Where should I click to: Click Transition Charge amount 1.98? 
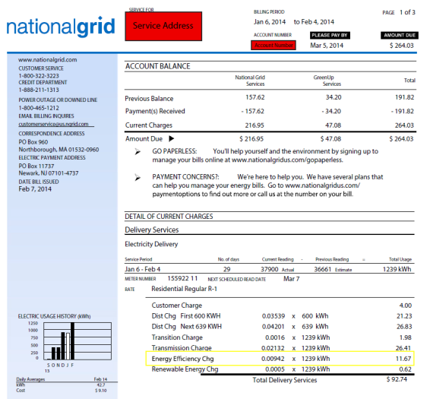(406, 337)
